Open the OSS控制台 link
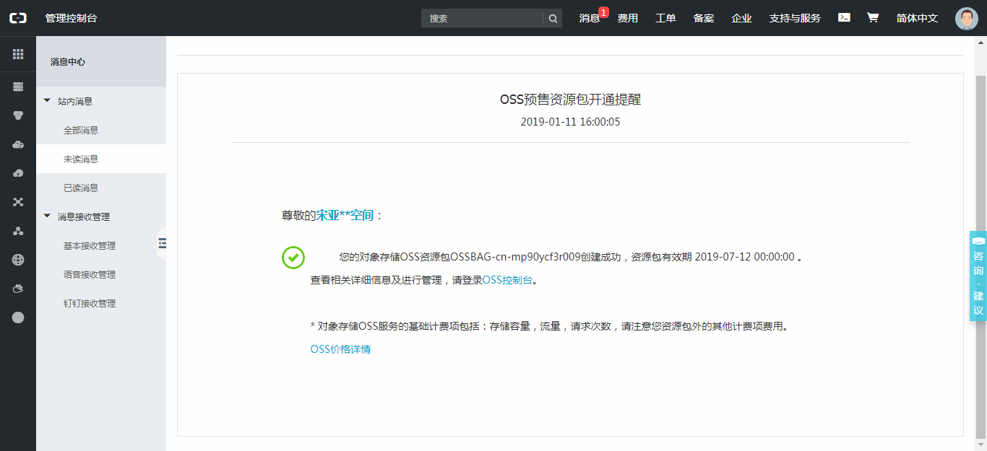The image size is (987, 451). click(508, 280)
